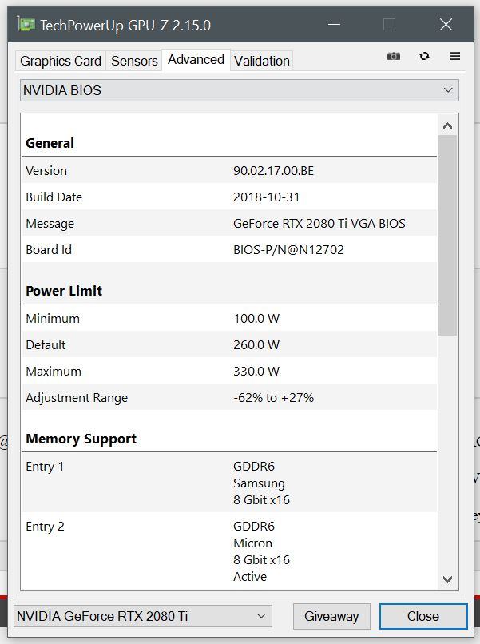Open the Sensors tab
The image size is (480, 644).
point(134,61)
